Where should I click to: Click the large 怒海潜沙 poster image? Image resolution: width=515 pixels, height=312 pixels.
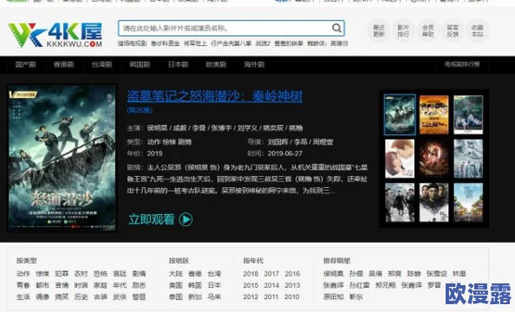click(62, 158)
